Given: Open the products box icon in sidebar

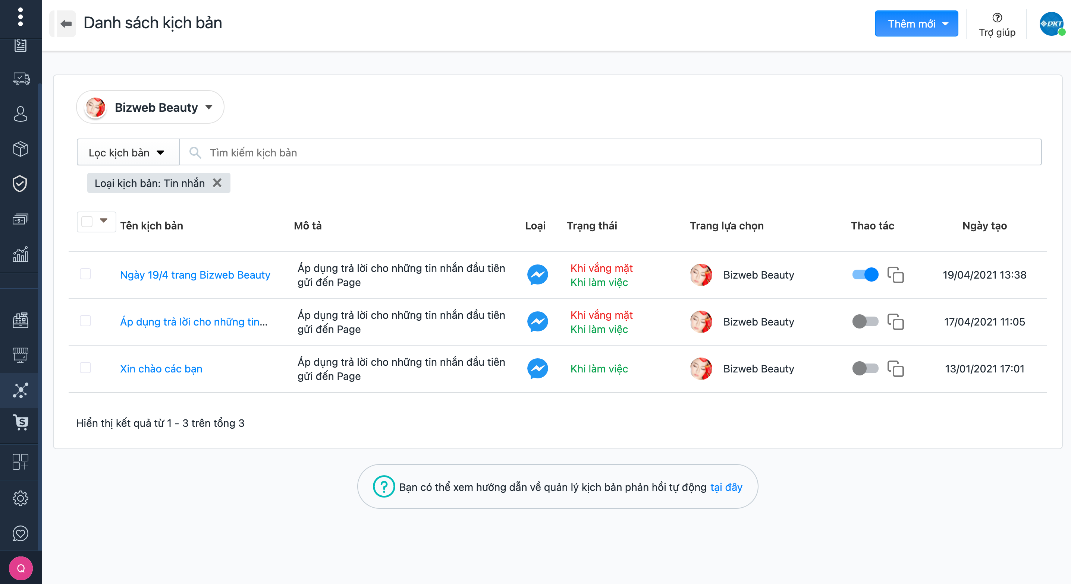Looking at the screenshot, I should [20, 149].
